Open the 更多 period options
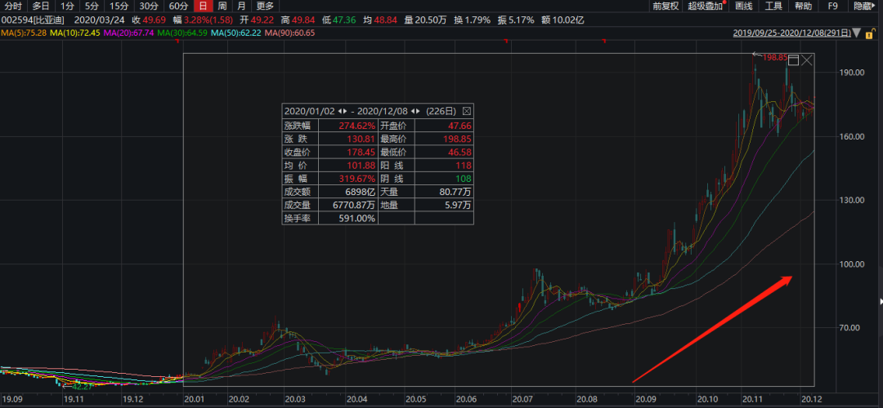The image size is (883, 408). pos(265,6)
